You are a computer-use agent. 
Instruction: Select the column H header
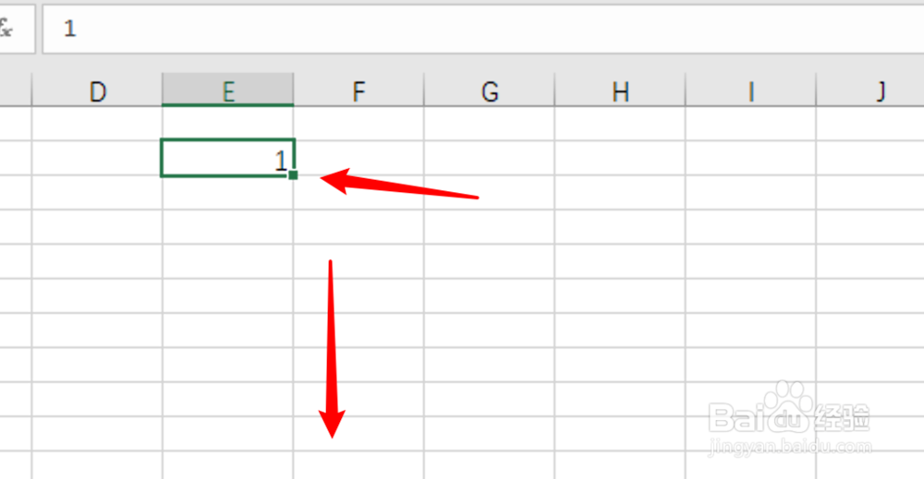click(x=620, y=90)
